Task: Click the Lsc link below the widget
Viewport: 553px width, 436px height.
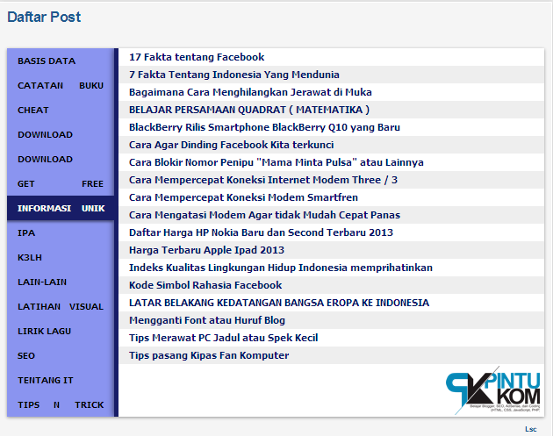Action: pyautogui.click(x=531, y=429)
